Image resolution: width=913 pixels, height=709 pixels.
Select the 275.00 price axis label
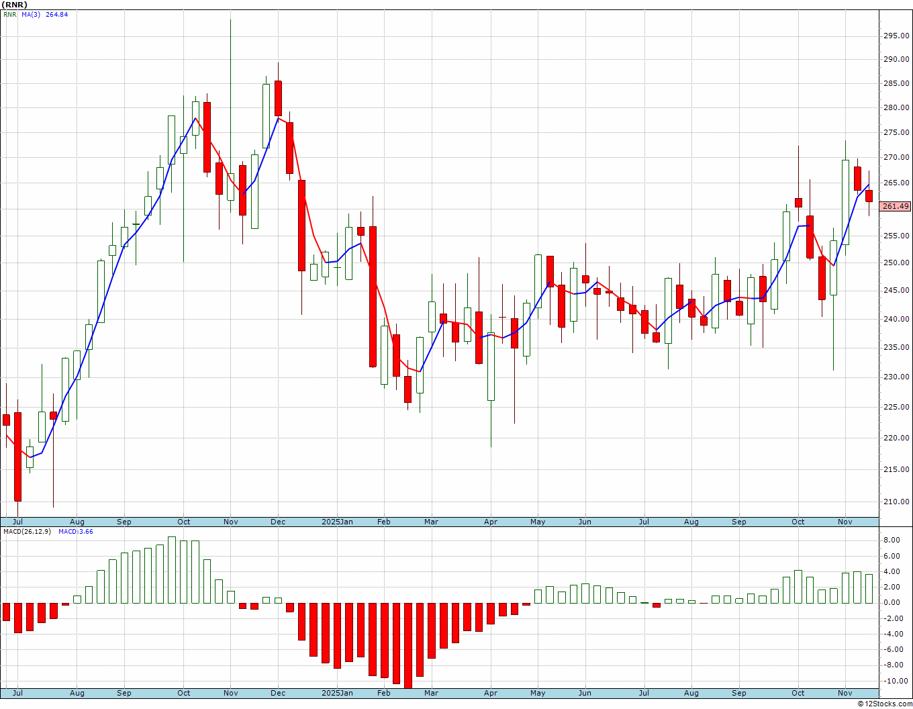click(896, 133)
